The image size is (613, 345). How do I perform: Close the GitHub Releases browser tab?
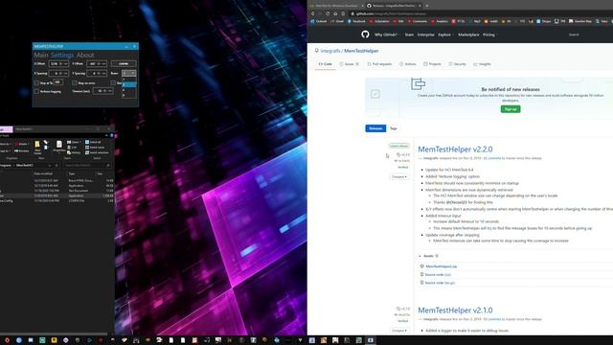(x=420, y=6)
